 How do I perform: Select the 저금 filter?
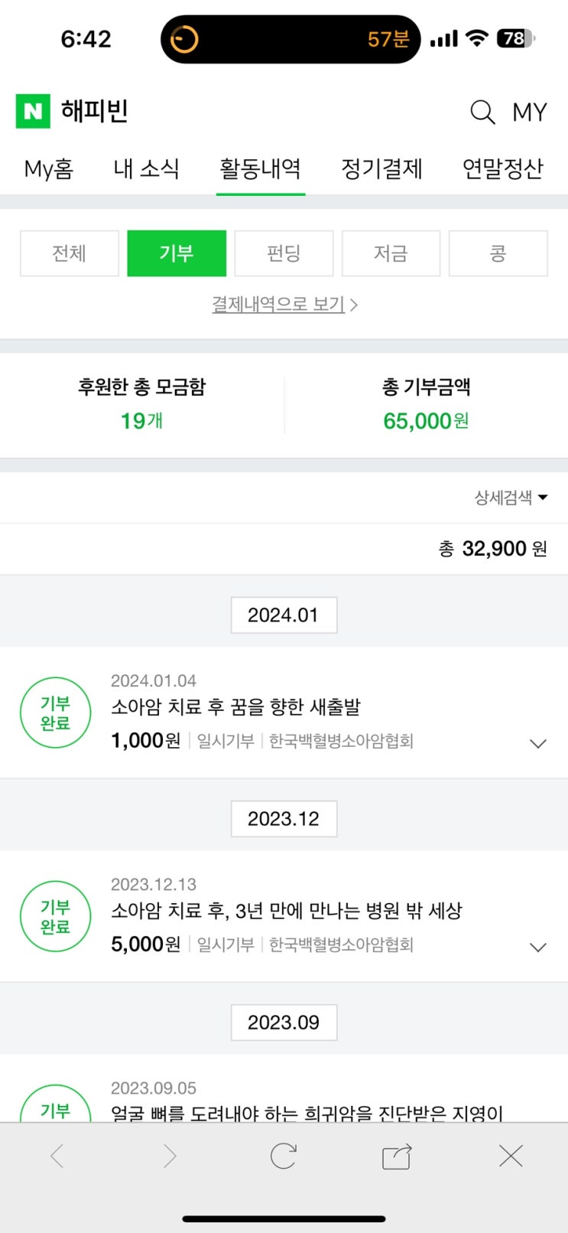point(391,253)
